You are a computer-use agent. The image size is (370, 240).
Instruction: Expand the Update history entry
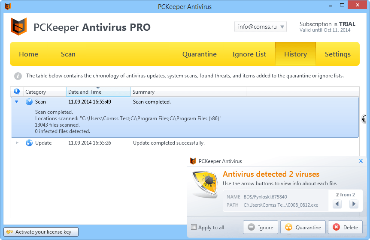click(17, 142)
